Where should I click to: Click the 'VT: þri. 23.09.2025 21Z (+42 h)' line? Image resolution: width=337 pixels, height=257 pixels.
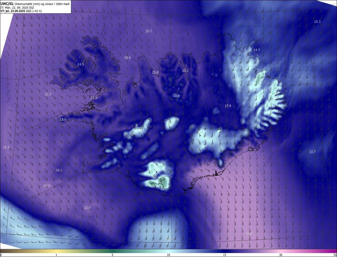point(21,11)
